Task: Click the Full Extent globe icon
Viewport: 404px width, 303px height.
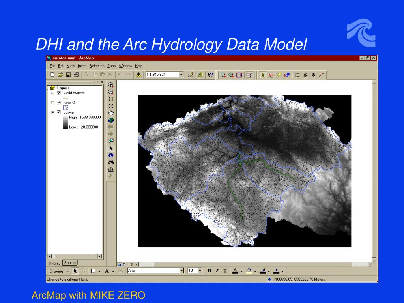Action: click(111, 120)
